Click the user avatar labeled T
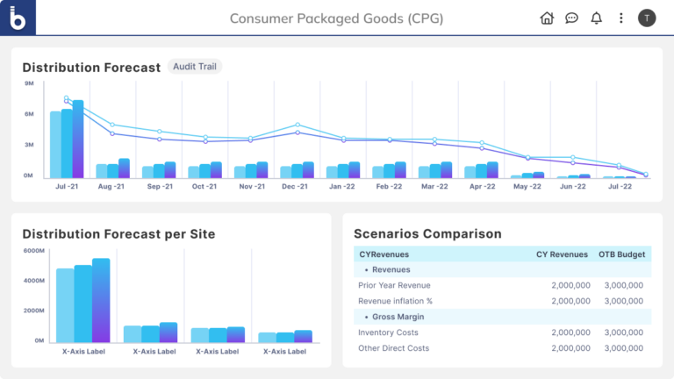674x379 pixels. (x=647, y=18)
